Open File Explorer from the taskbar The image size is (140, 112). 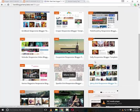click(x=56, y=110)
